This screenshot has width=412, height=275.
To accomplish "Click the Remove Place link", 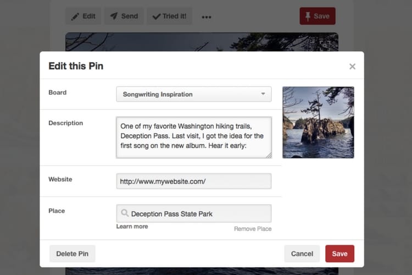I will pyautogui.click(x=253, y=229).
